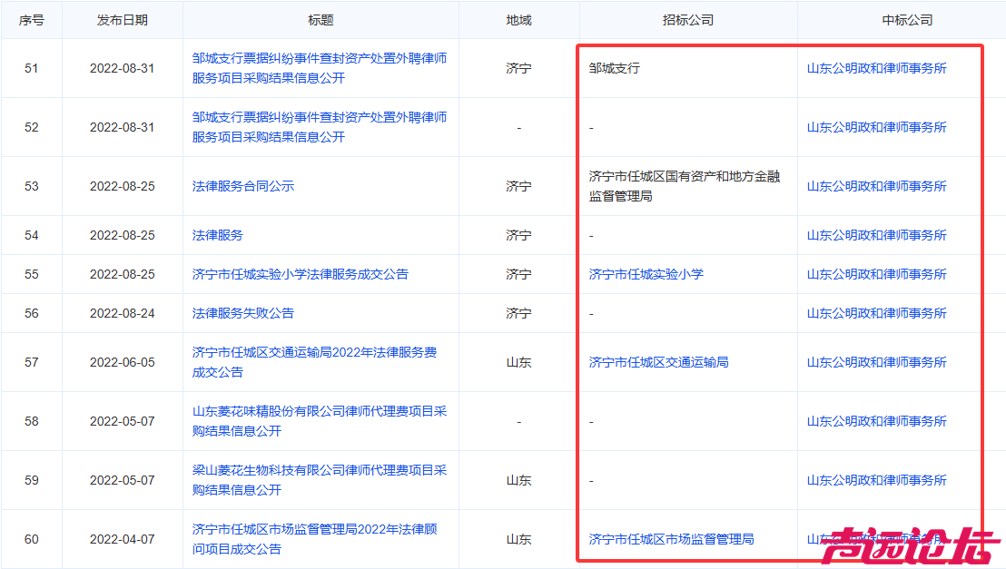Open 济宁市任城区市场监督管理局2022年法律顾问项目成交公告 title

314,539
